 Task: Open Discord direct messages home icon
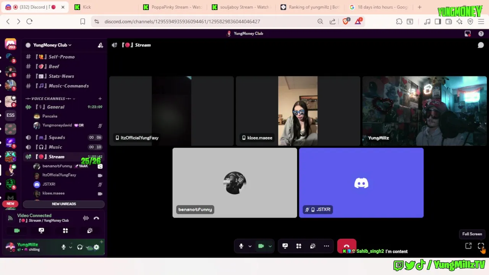click(10, 44)
